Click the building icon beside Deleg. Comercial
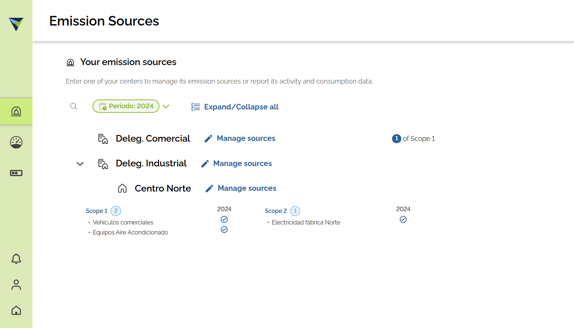574x328 pixels. coord(103,139)
